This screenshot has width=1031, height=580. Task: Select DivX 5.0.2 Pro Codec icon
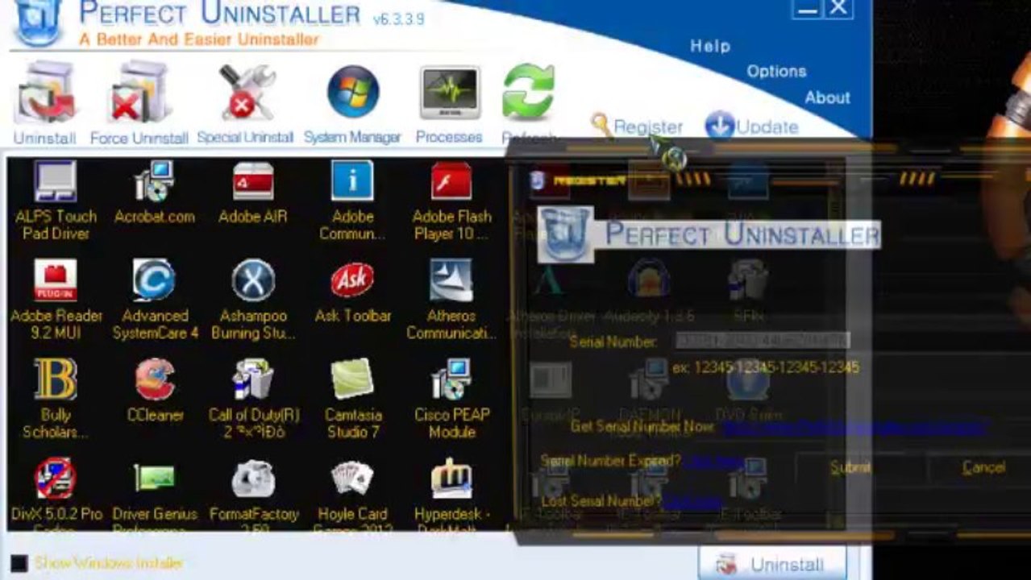tap(55, 493)
